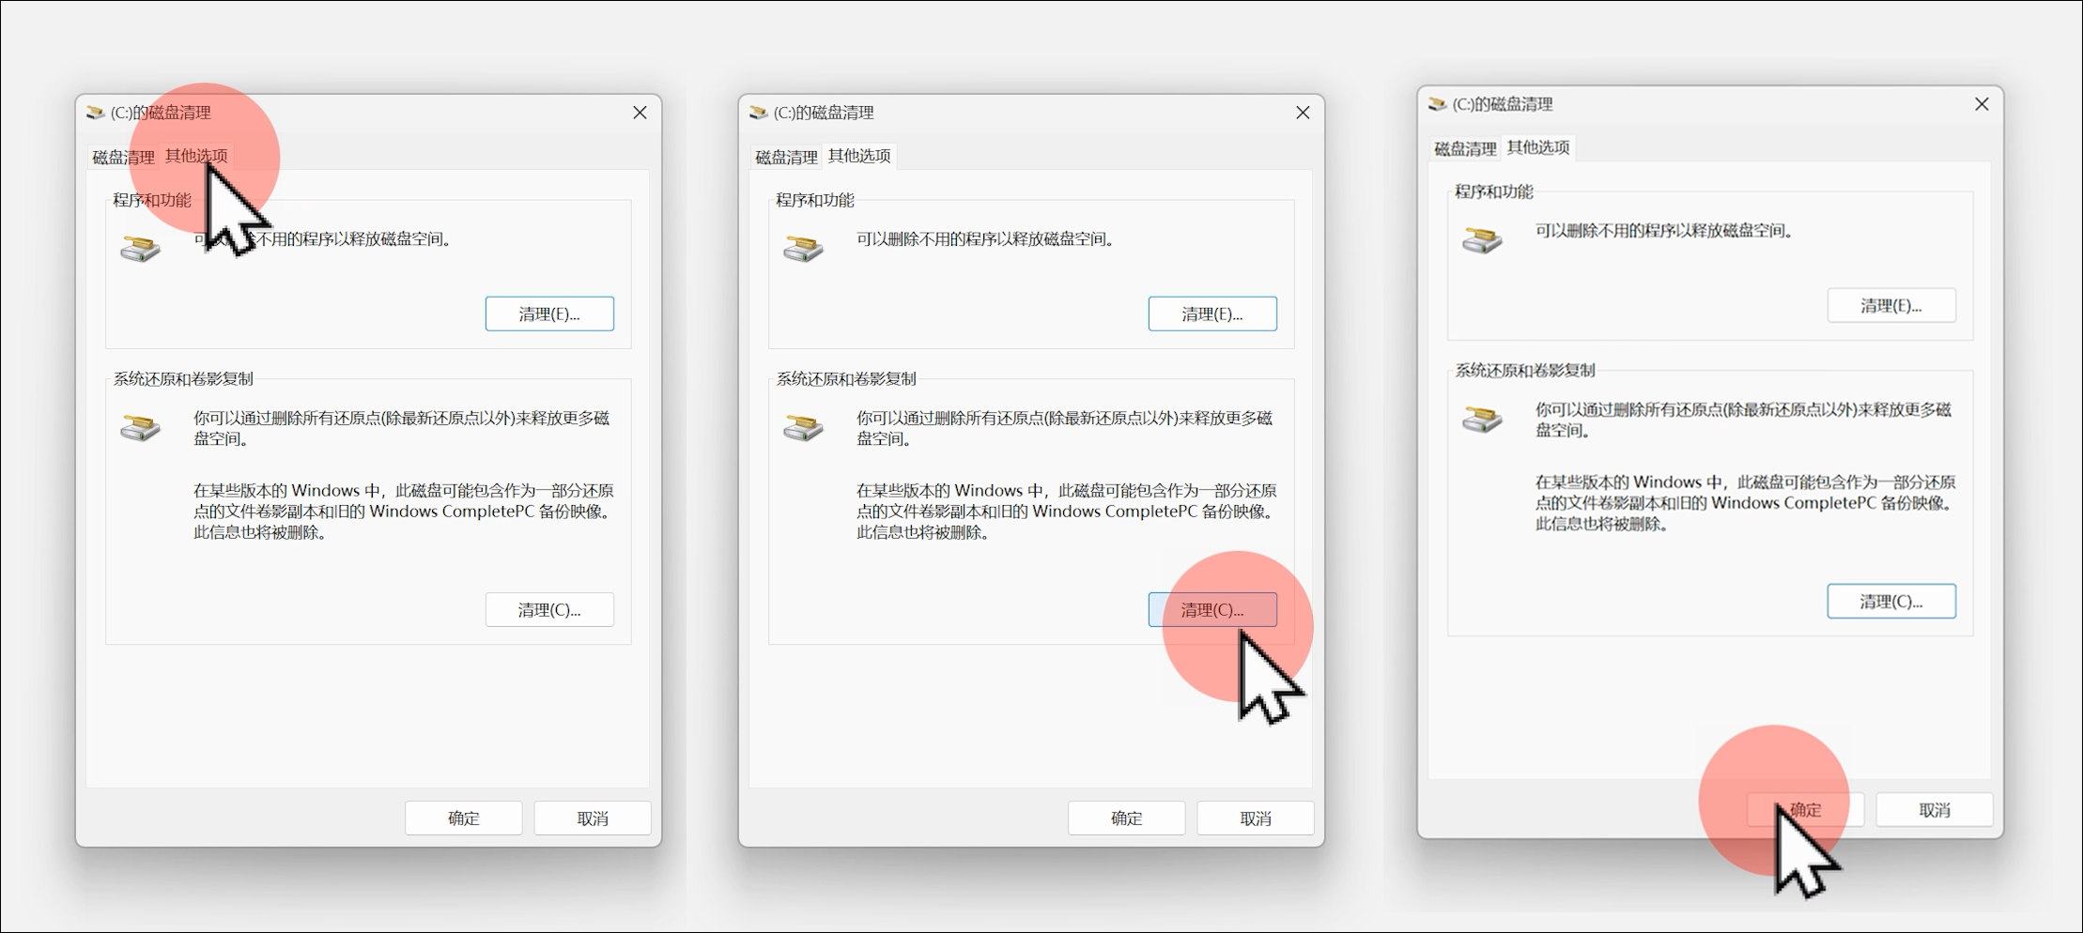Switch to 其他选项 tab in left dialog

(x=197, y=156)
